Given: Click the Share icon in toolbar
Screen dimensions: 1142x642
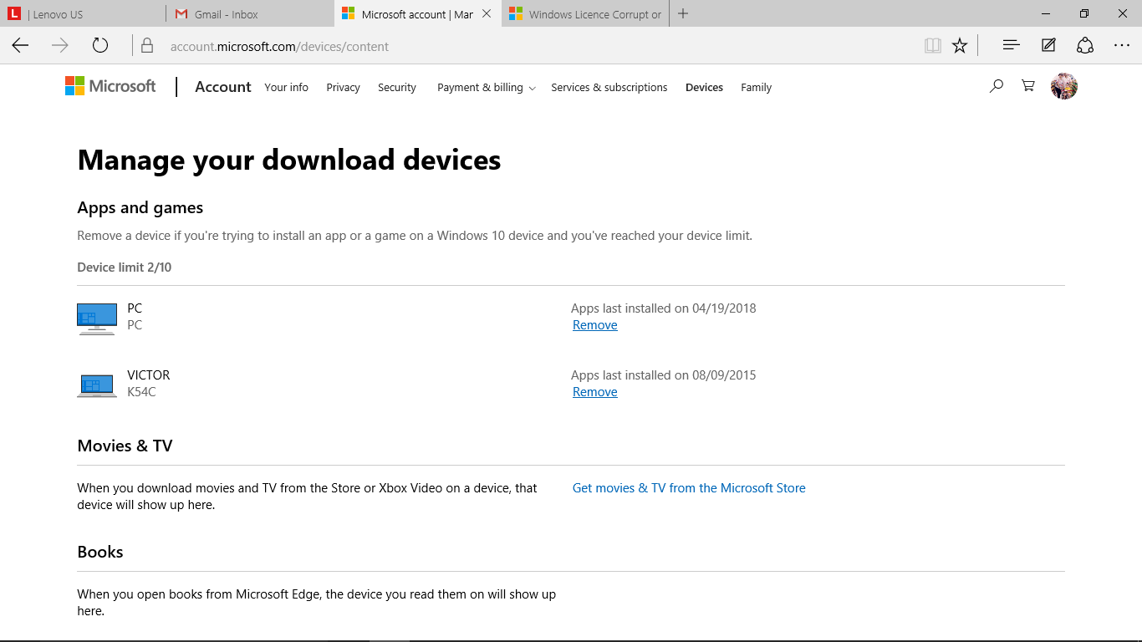Looking at the screenshot, I should (x=1085, y=45).
